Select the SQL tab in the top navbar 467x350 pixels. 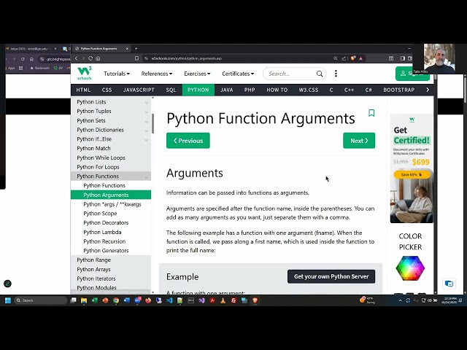tap(171, 90)
